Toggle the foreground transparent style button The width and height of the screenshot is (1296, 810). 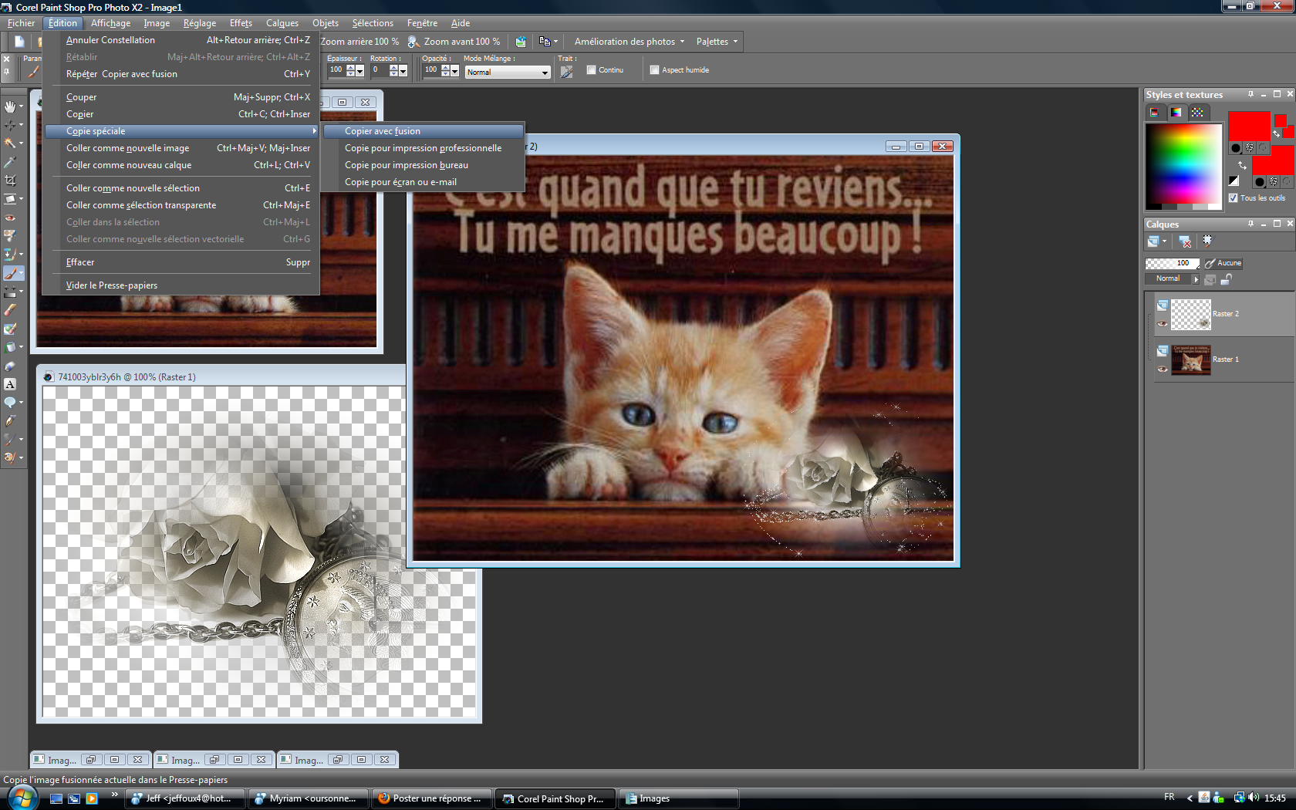click(x=1263, y=147)
